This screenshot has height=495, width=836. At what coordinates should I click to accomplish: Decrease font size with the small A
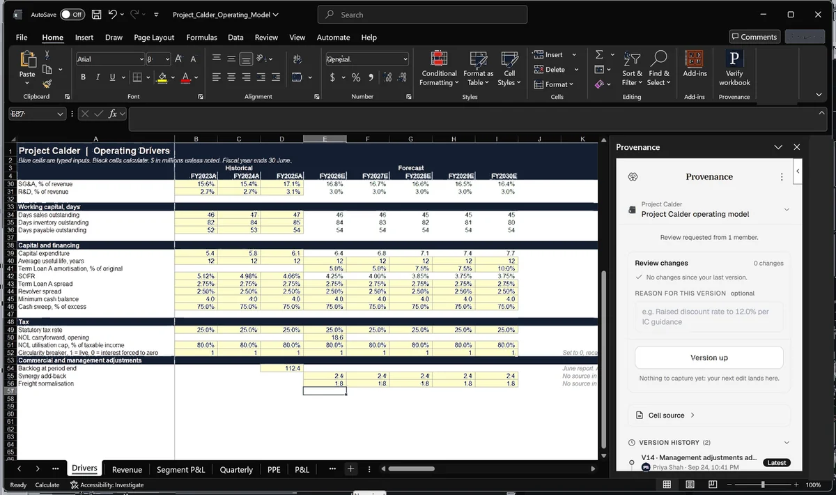[193, 59]
